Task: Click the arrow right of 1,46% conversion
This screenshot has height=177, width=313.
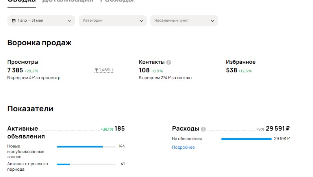Action: coord(113,70)
